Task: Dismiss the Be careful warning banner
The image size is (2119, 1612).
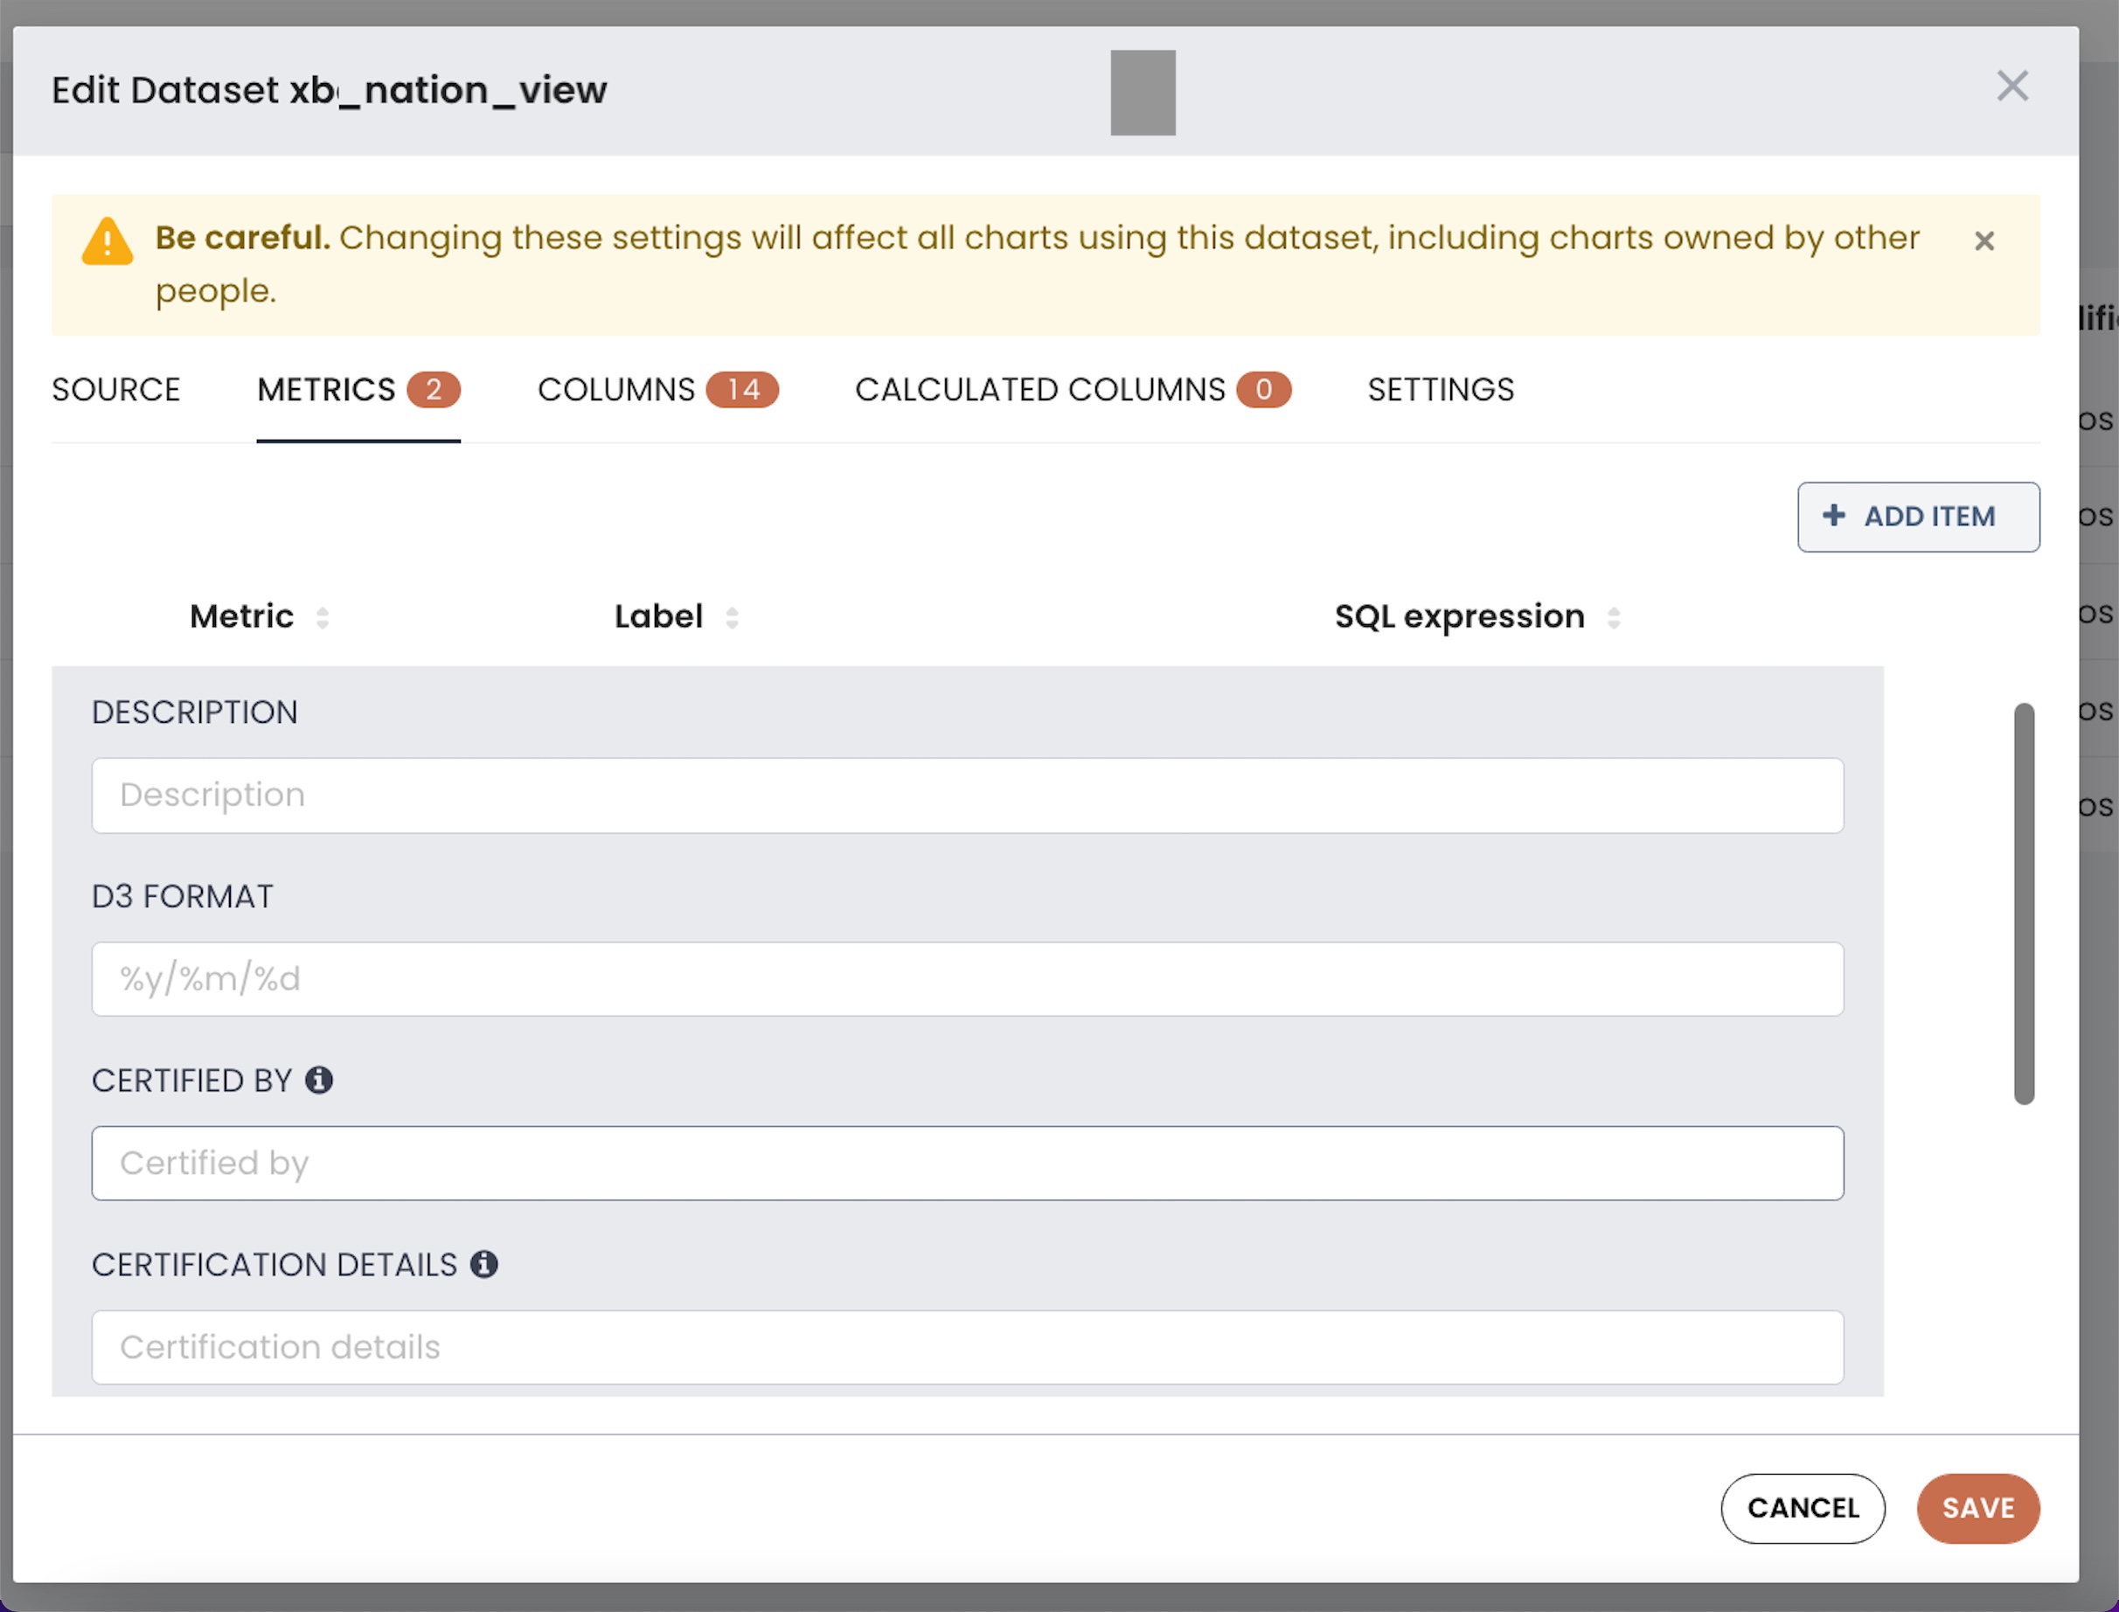Action: [1984, 241]
